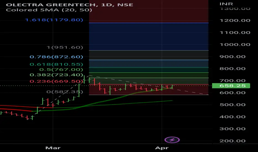Click the 600.00 price axis value
The image size is (258, 152).
pyautogui.click(x=233, y=93)
